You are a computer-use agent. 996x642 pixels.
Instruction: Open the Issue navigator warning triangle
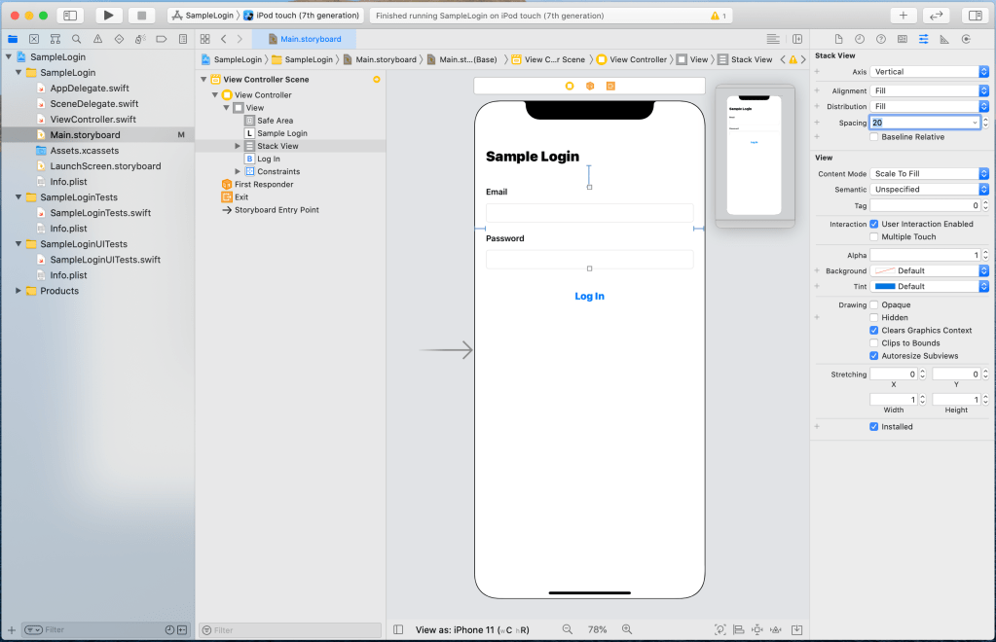97,39
